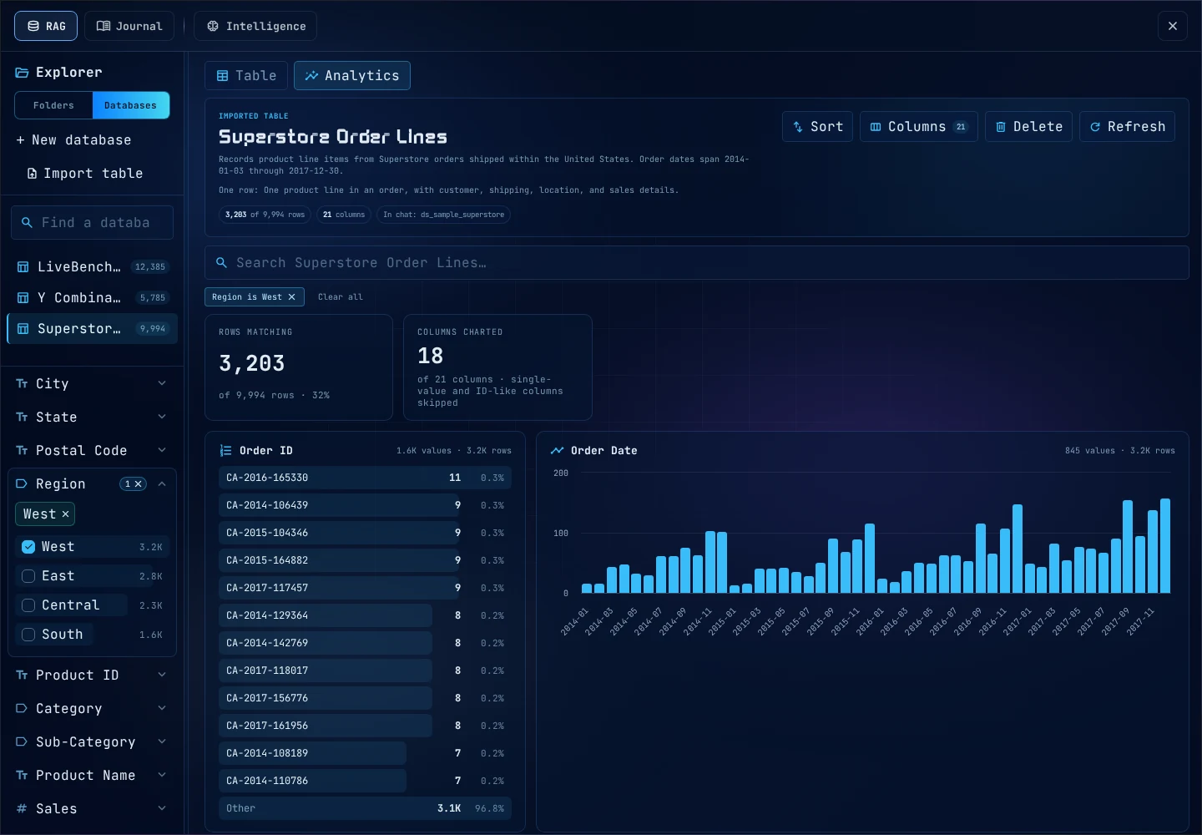Click the Sales numeric field icon

(22, 808)
